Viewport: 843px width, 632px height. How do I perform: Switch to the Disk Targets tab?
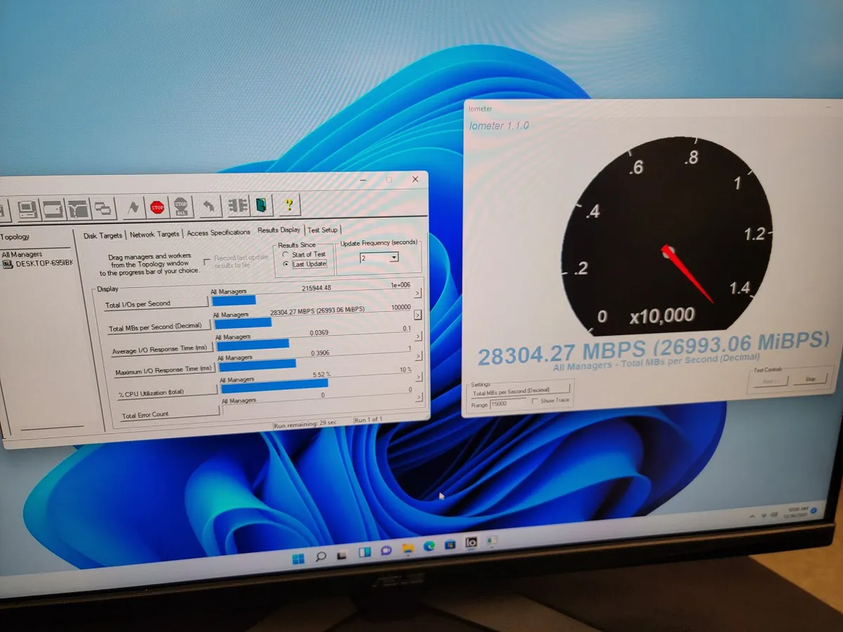click(x=103, y=235)
